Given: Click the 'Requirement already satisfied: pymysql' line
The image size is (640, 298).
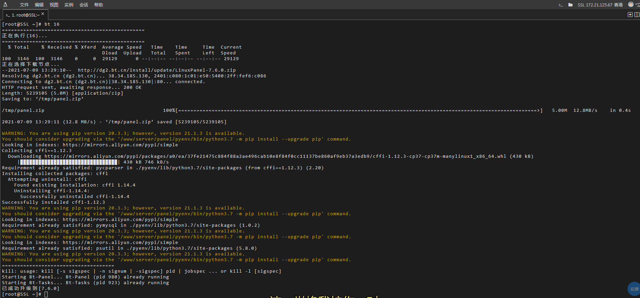Looking at the screenshot, I should click(x=131, y=225).
